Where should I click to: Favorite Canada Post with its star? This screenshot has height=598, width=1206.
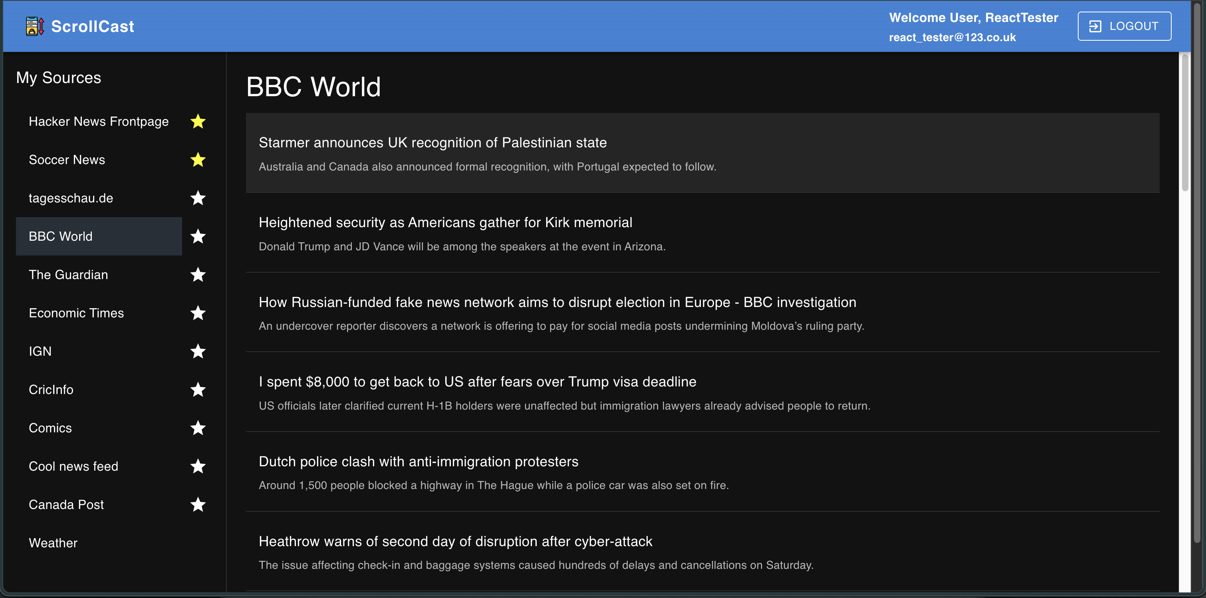198,505
